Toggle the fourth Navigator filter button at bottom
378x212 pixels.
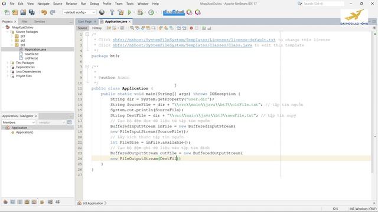coord(27,202)
